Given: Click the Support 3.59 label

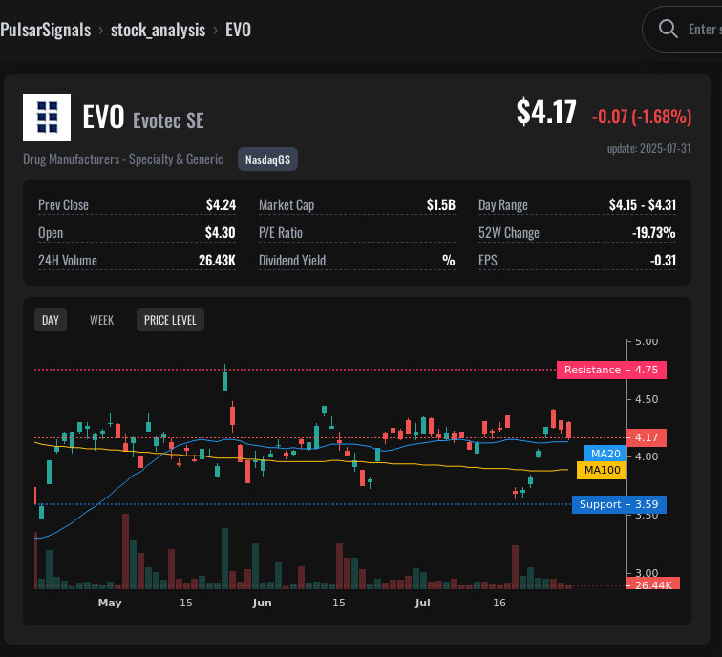Looking at the screenshot, I should coord(619,504).
